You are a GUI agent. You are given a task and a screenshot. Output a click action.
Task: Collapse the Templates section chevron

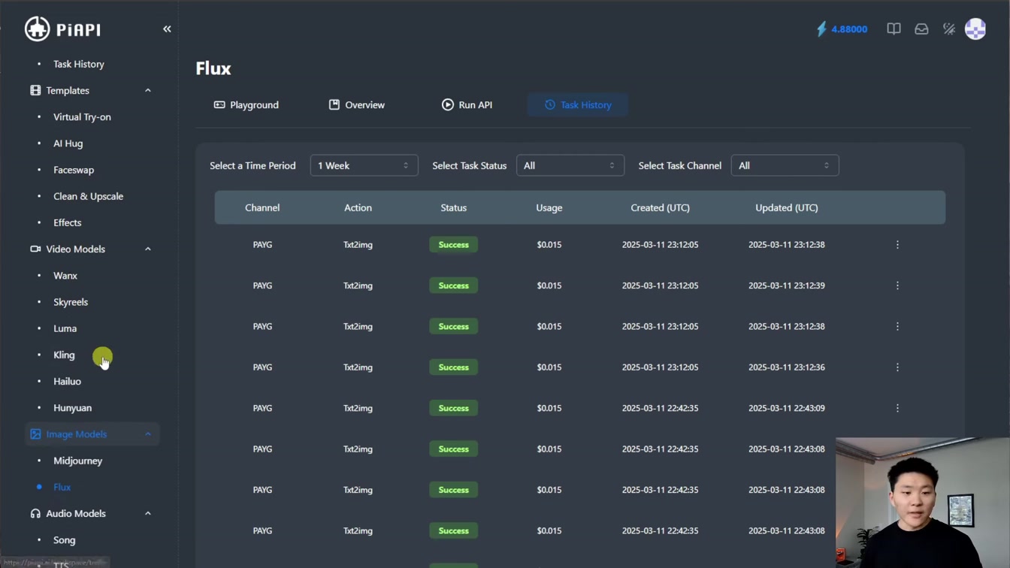pos(148,90)
